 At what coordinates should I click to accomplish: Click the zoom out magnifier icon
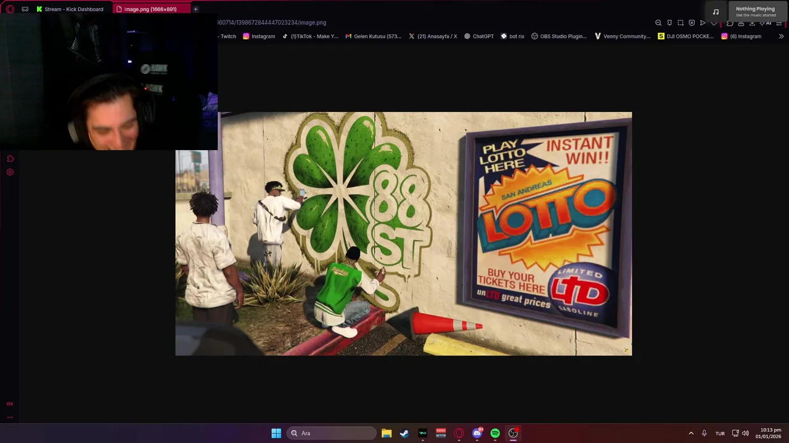(x=658, y=23)
